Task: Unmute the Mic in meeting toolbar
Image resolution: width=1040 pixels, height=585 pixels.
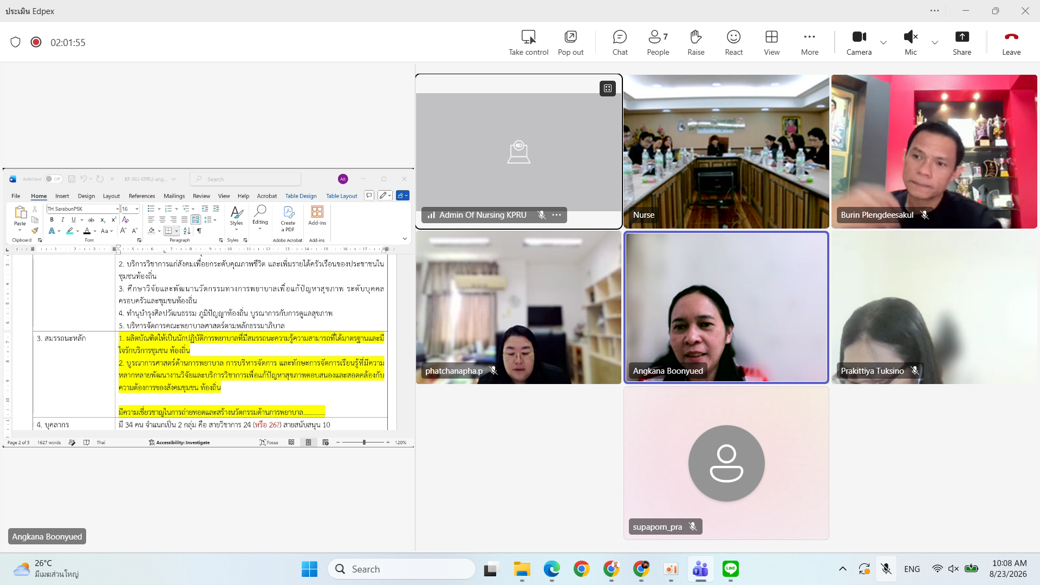Action: click(911, 43)
